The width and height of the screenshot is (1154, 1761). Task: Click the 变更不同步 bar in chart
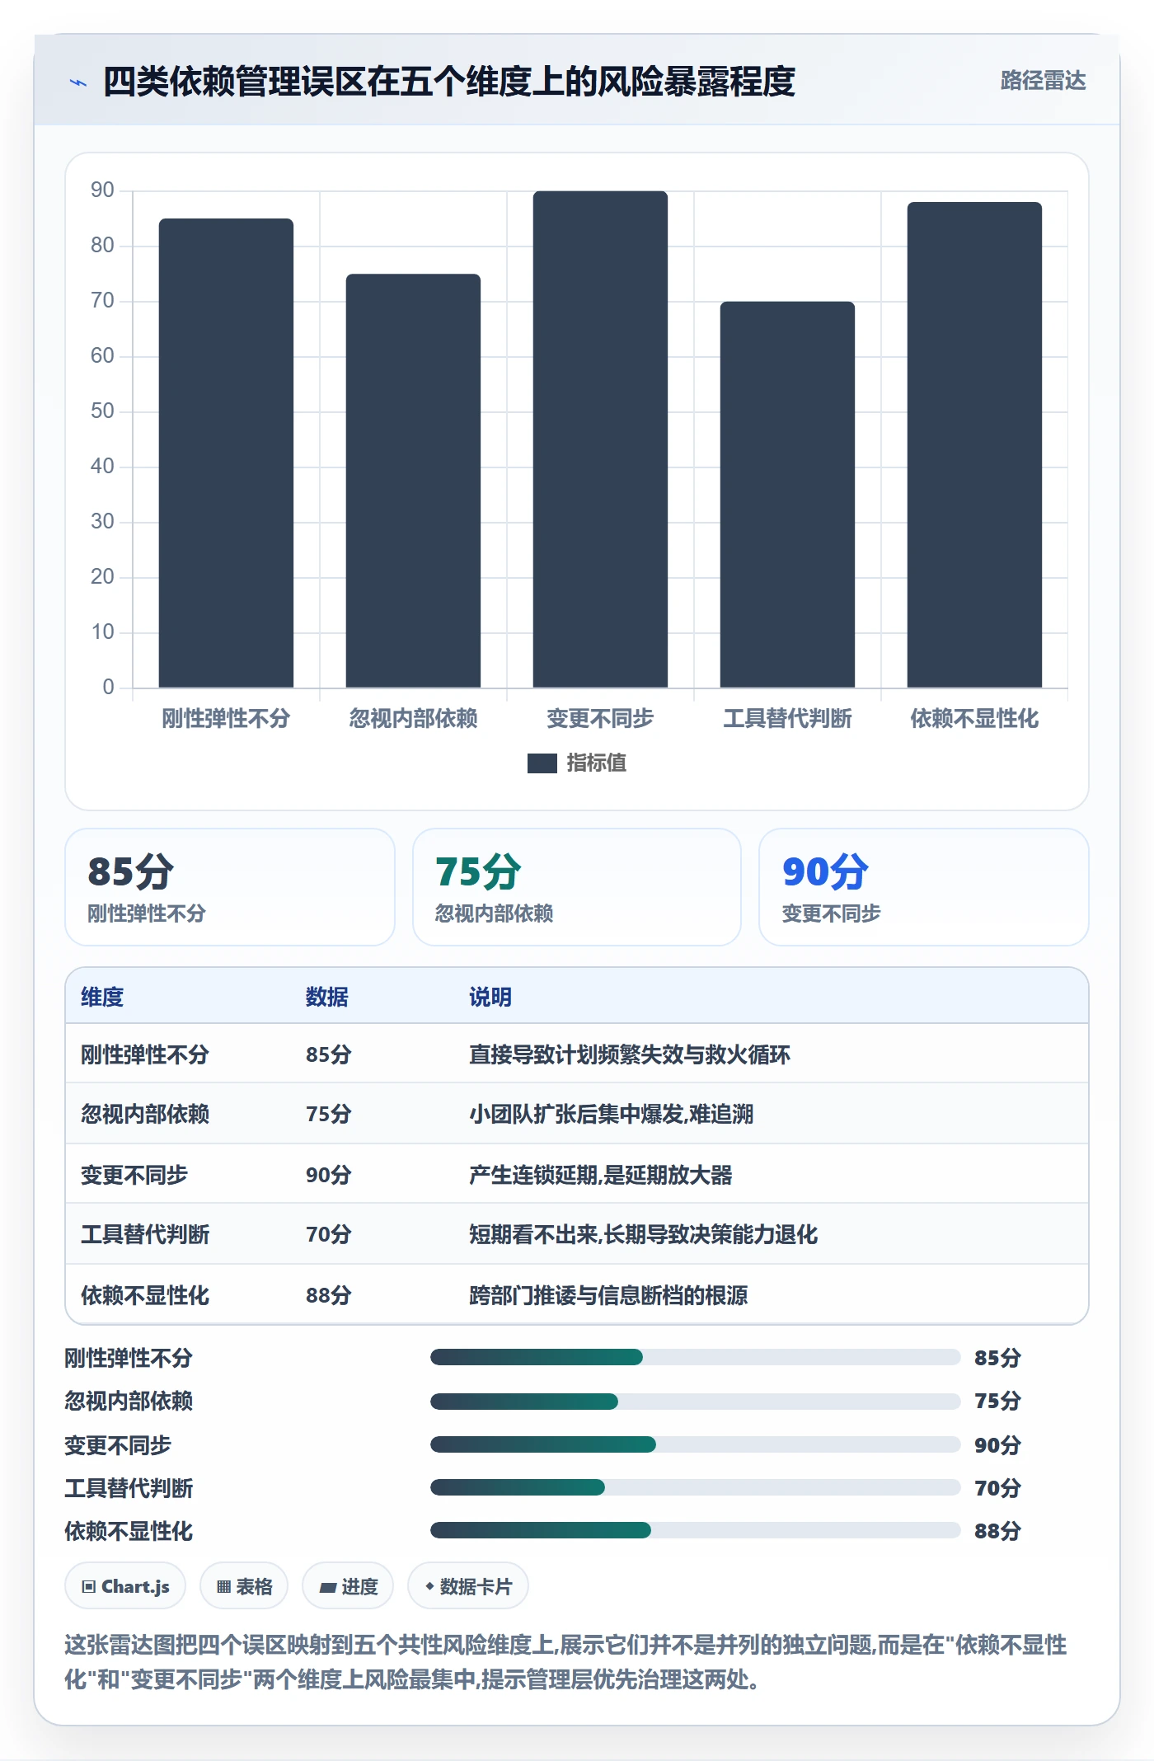coord(600,439)
